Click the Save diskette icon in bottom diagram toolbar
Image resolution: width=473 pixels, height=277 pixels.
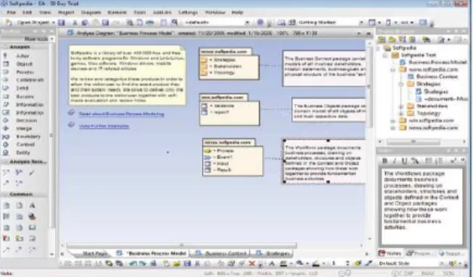[187, 264]
